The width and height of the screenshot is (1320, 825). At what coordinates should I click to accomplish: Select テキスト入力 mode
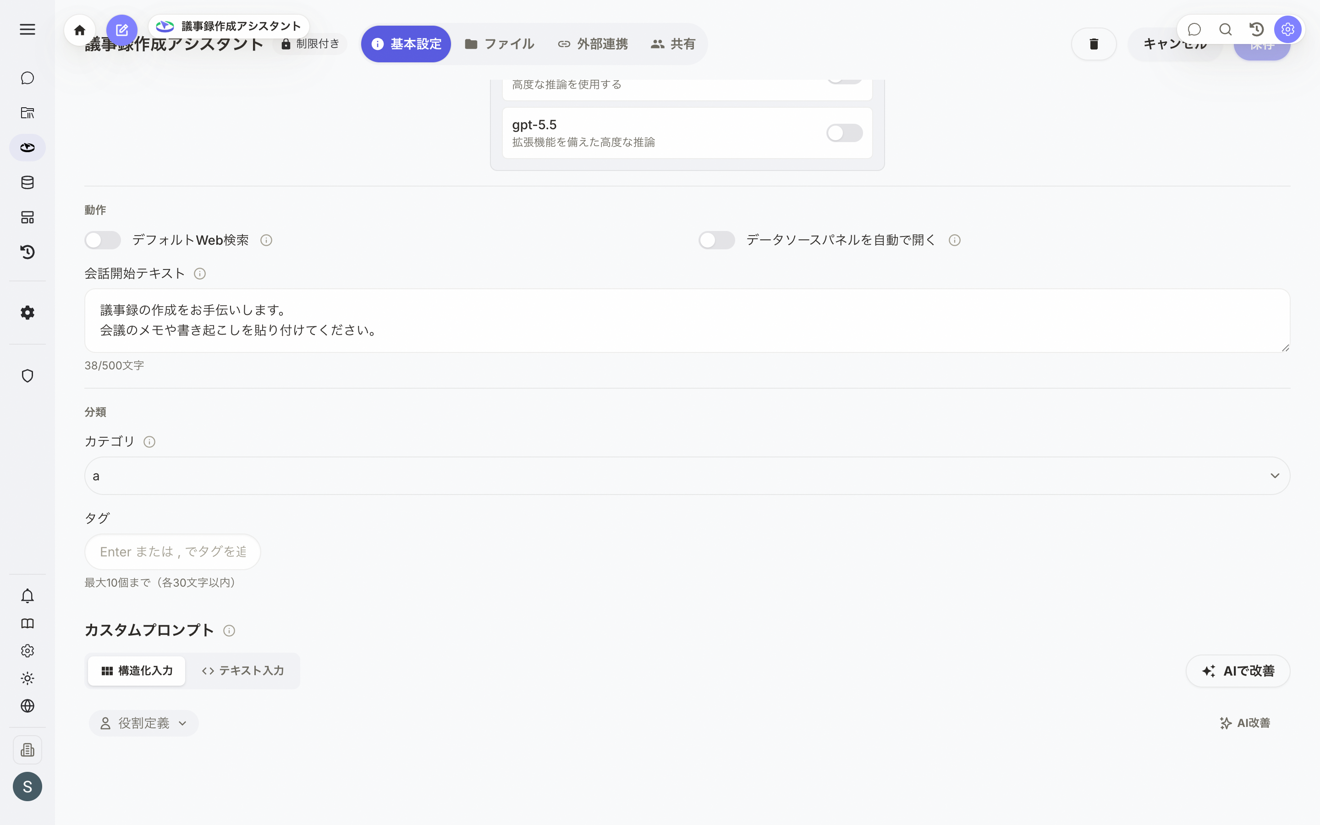pyautogui.click(x=243, y=671)
